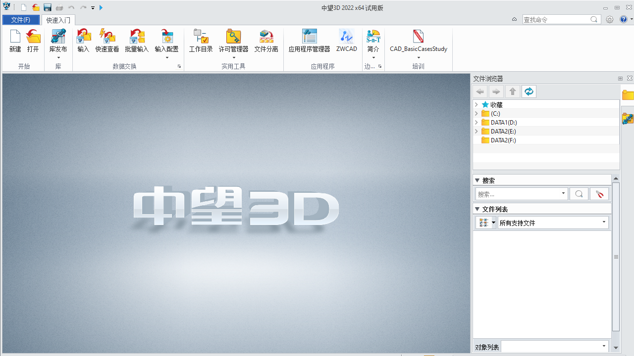Screen dimensions: 634x356
Task: Refresh the file browser view
Action: (x=528, y=91)
